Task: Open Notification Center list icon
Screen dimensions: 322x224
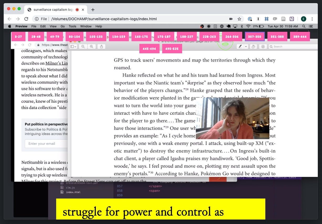Action: tap(311, 26)
